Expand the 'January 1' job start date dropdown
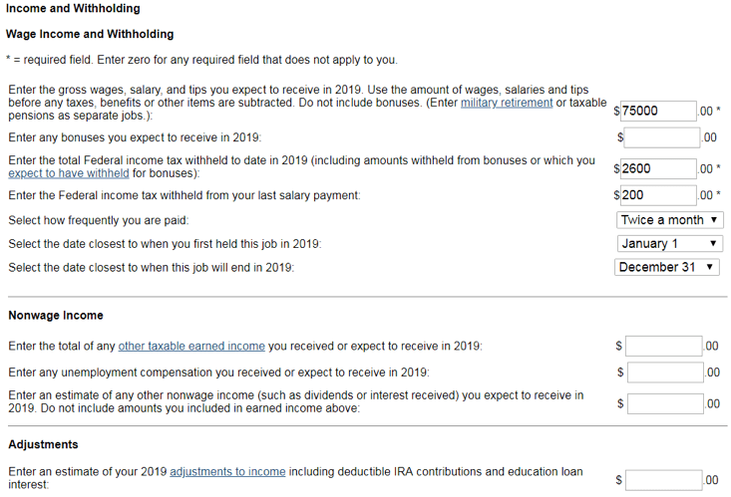The image size is (731, 497). 670,244
